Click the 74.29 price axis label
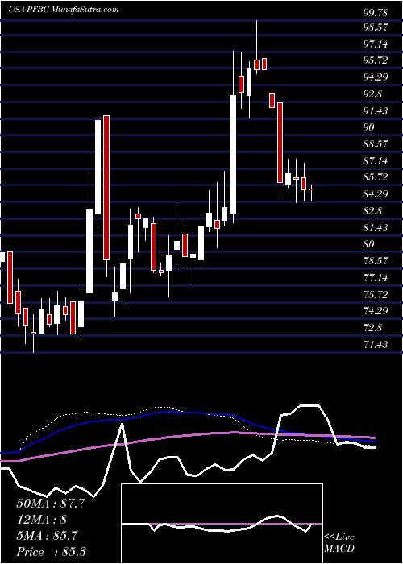The image size is (403, 564). point(376,311)
